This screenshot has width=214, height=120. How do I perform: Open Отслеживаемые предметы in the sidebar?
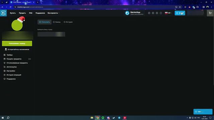17,63
